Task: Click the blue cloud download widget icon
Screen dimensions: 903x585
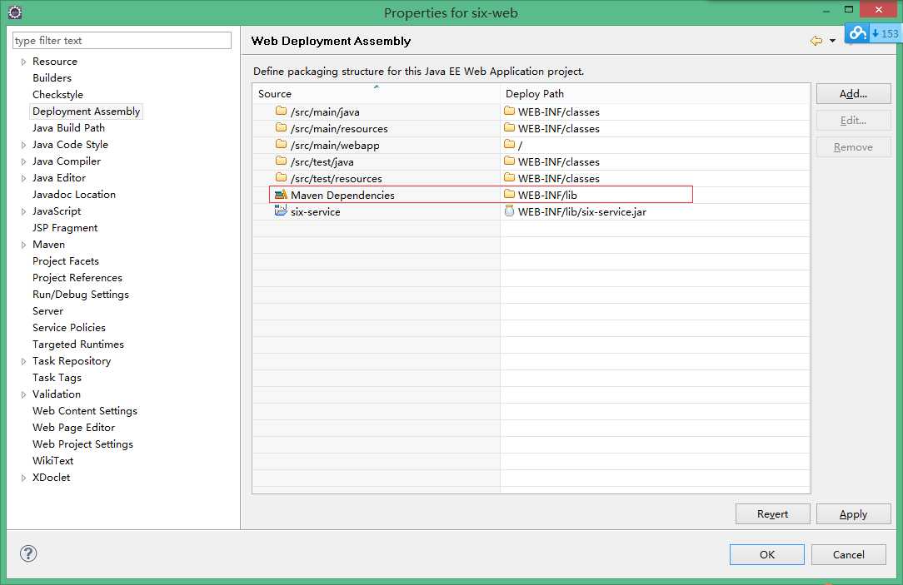Action: (x=858, y=33)
